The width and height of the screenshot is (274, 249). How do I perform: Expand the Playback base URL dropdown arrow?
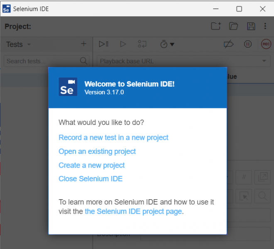coord(264,61)
